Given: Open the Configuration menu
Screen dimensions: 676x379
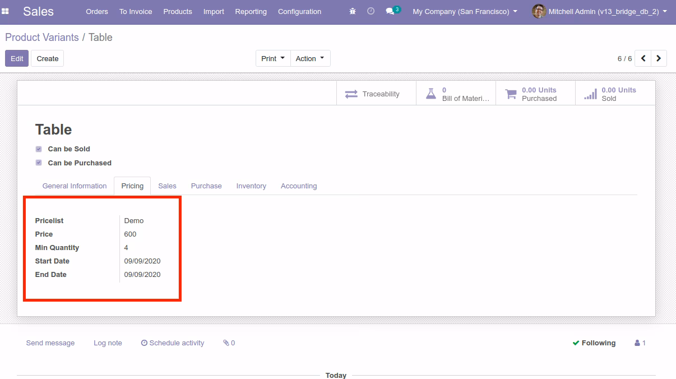Looking at the screenshot, I should tap(300, 11).
